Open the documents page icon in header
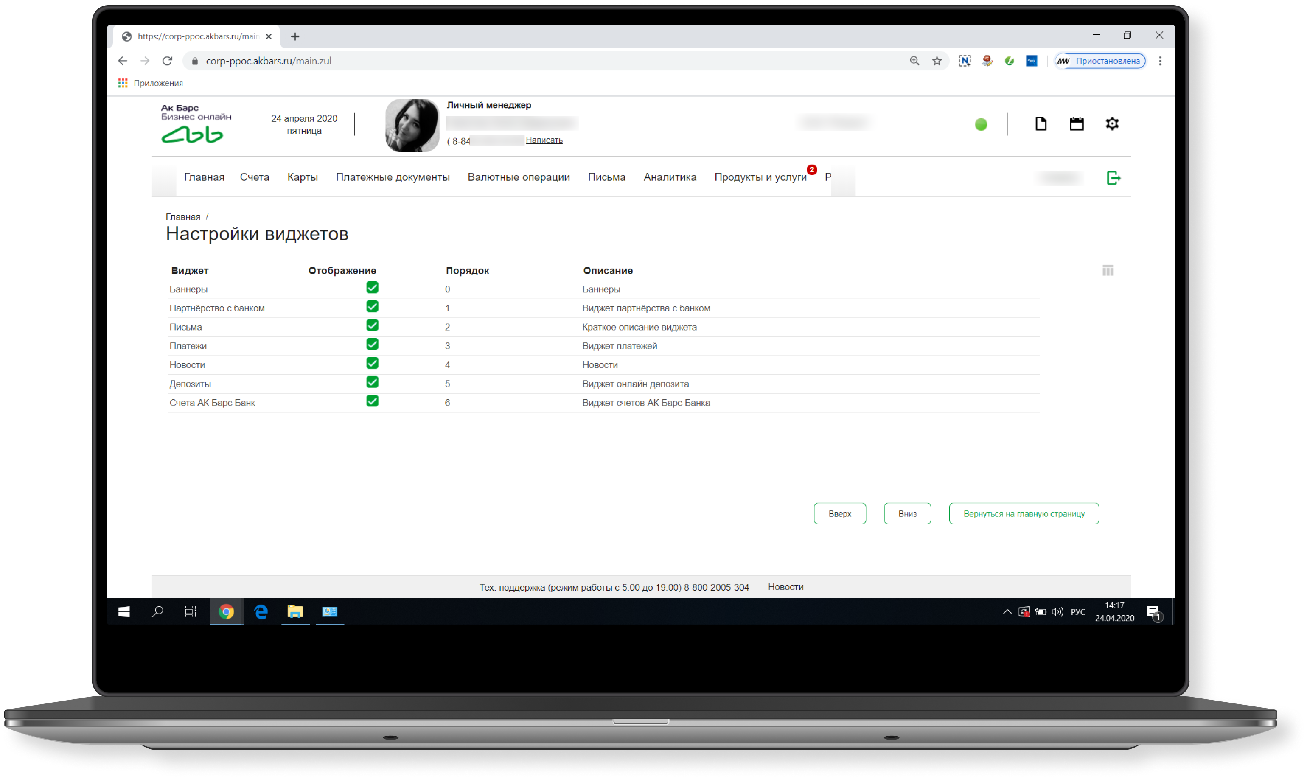Viewport: 1307px width, 779px height. coord(1041,124)
